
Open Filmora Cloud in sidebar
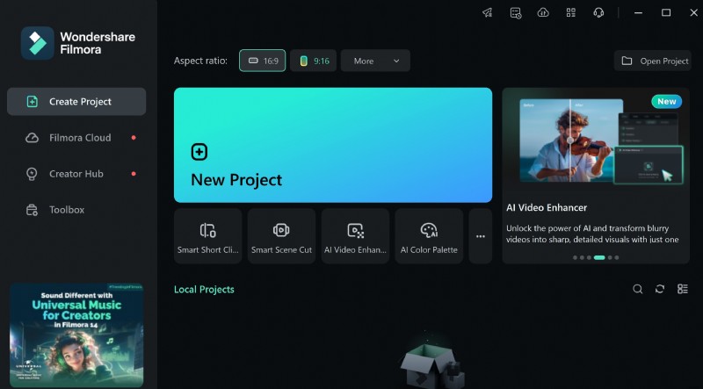point(76,138)
